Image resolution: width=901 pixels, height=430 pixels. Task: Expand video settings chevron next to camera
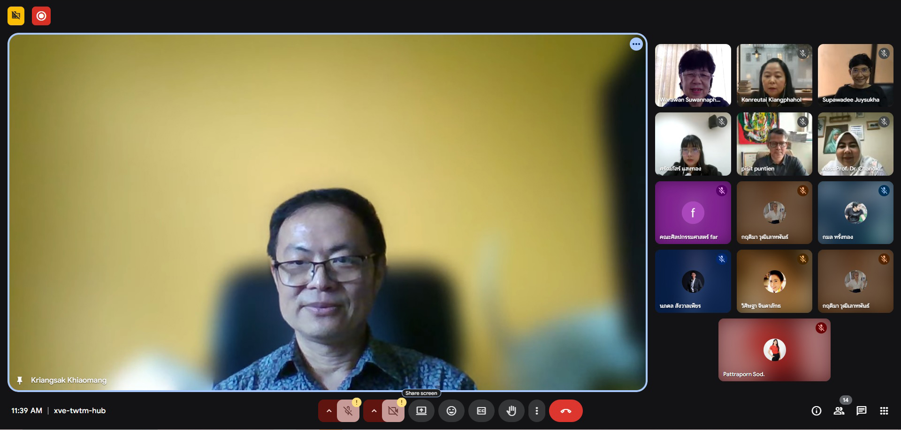[x=374, y=411]
